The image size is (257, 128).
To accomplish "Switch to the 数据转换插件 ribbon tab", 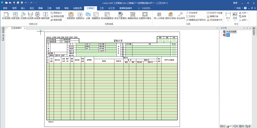I will (x=126, y=8).
